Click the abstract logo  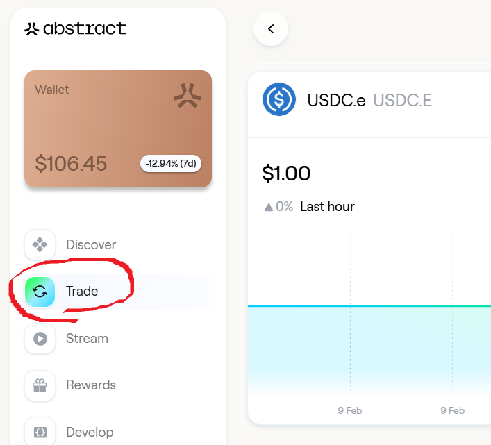75,28
